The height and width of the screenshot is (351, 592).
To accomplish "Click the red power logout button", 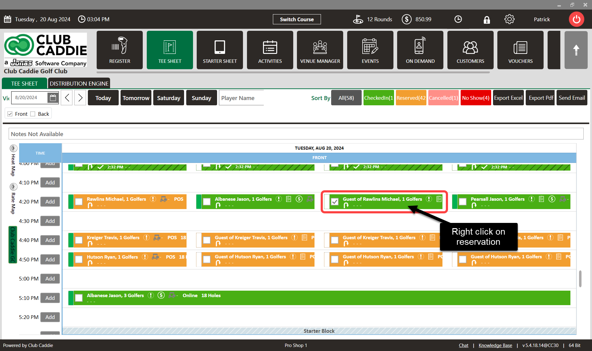I will coord(576,19).
